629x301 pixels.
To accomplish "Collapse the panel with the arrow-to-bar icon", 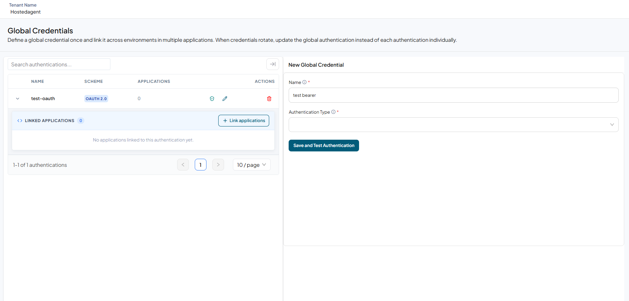I will point(273,64).
